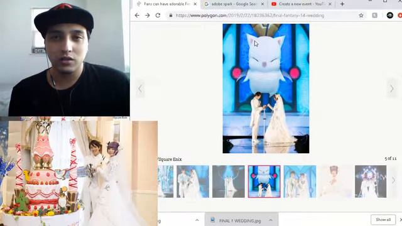Close the 'Fans can have adorable' tab
Image resolution: width=402 pixels, height=226 pixels.
pyautogui.click(x=195, y=4)
